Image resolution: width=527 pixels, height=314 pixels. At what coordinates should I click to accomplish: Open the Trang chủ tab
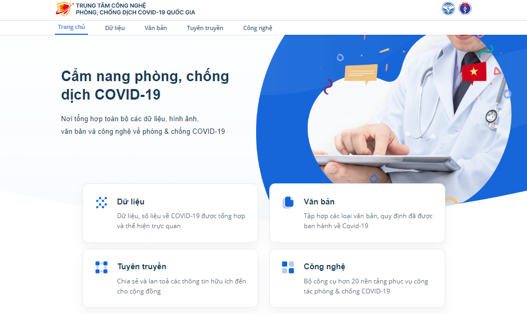pos(71,27)
